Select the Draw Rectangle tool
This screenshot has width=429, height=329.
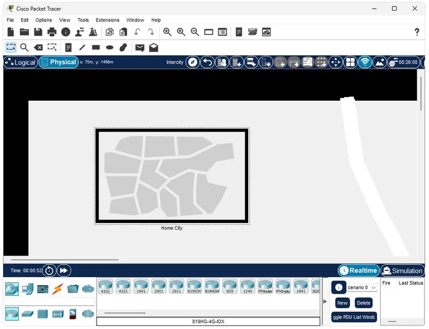96,48
